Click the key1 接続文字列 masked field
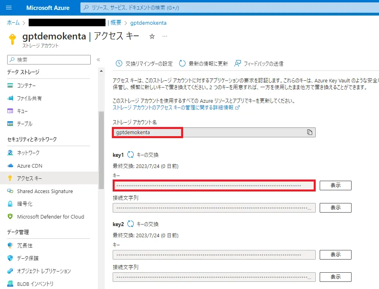The width and height of the screenshot is (379, 289). (214, 208)
